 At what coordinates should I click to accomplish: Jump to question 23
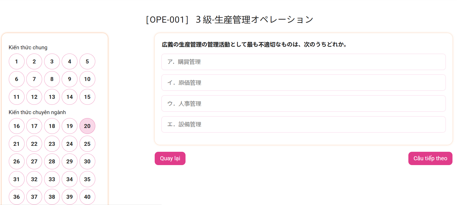pos(52,144)
